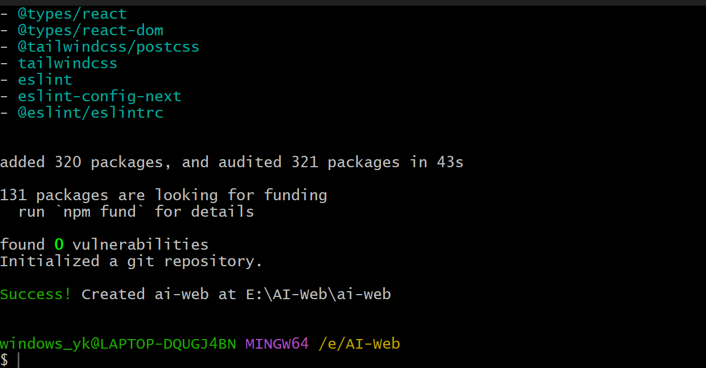Select the word 'vulnerabilities'
The image size is (706, 368).
tap(141, 245)
